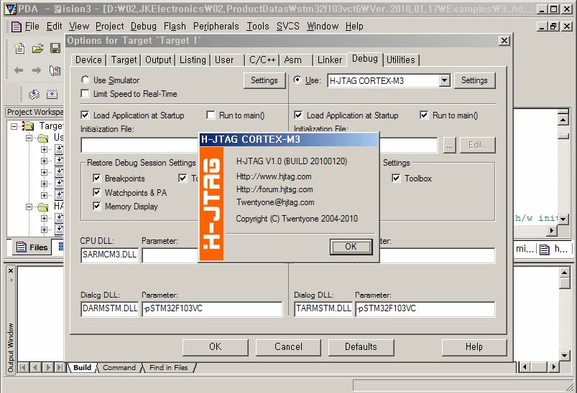Uncheck Memory Display checkbox
Image resolution: width=577 pixels, height=393 pixels.
click(x=97, y=206)
